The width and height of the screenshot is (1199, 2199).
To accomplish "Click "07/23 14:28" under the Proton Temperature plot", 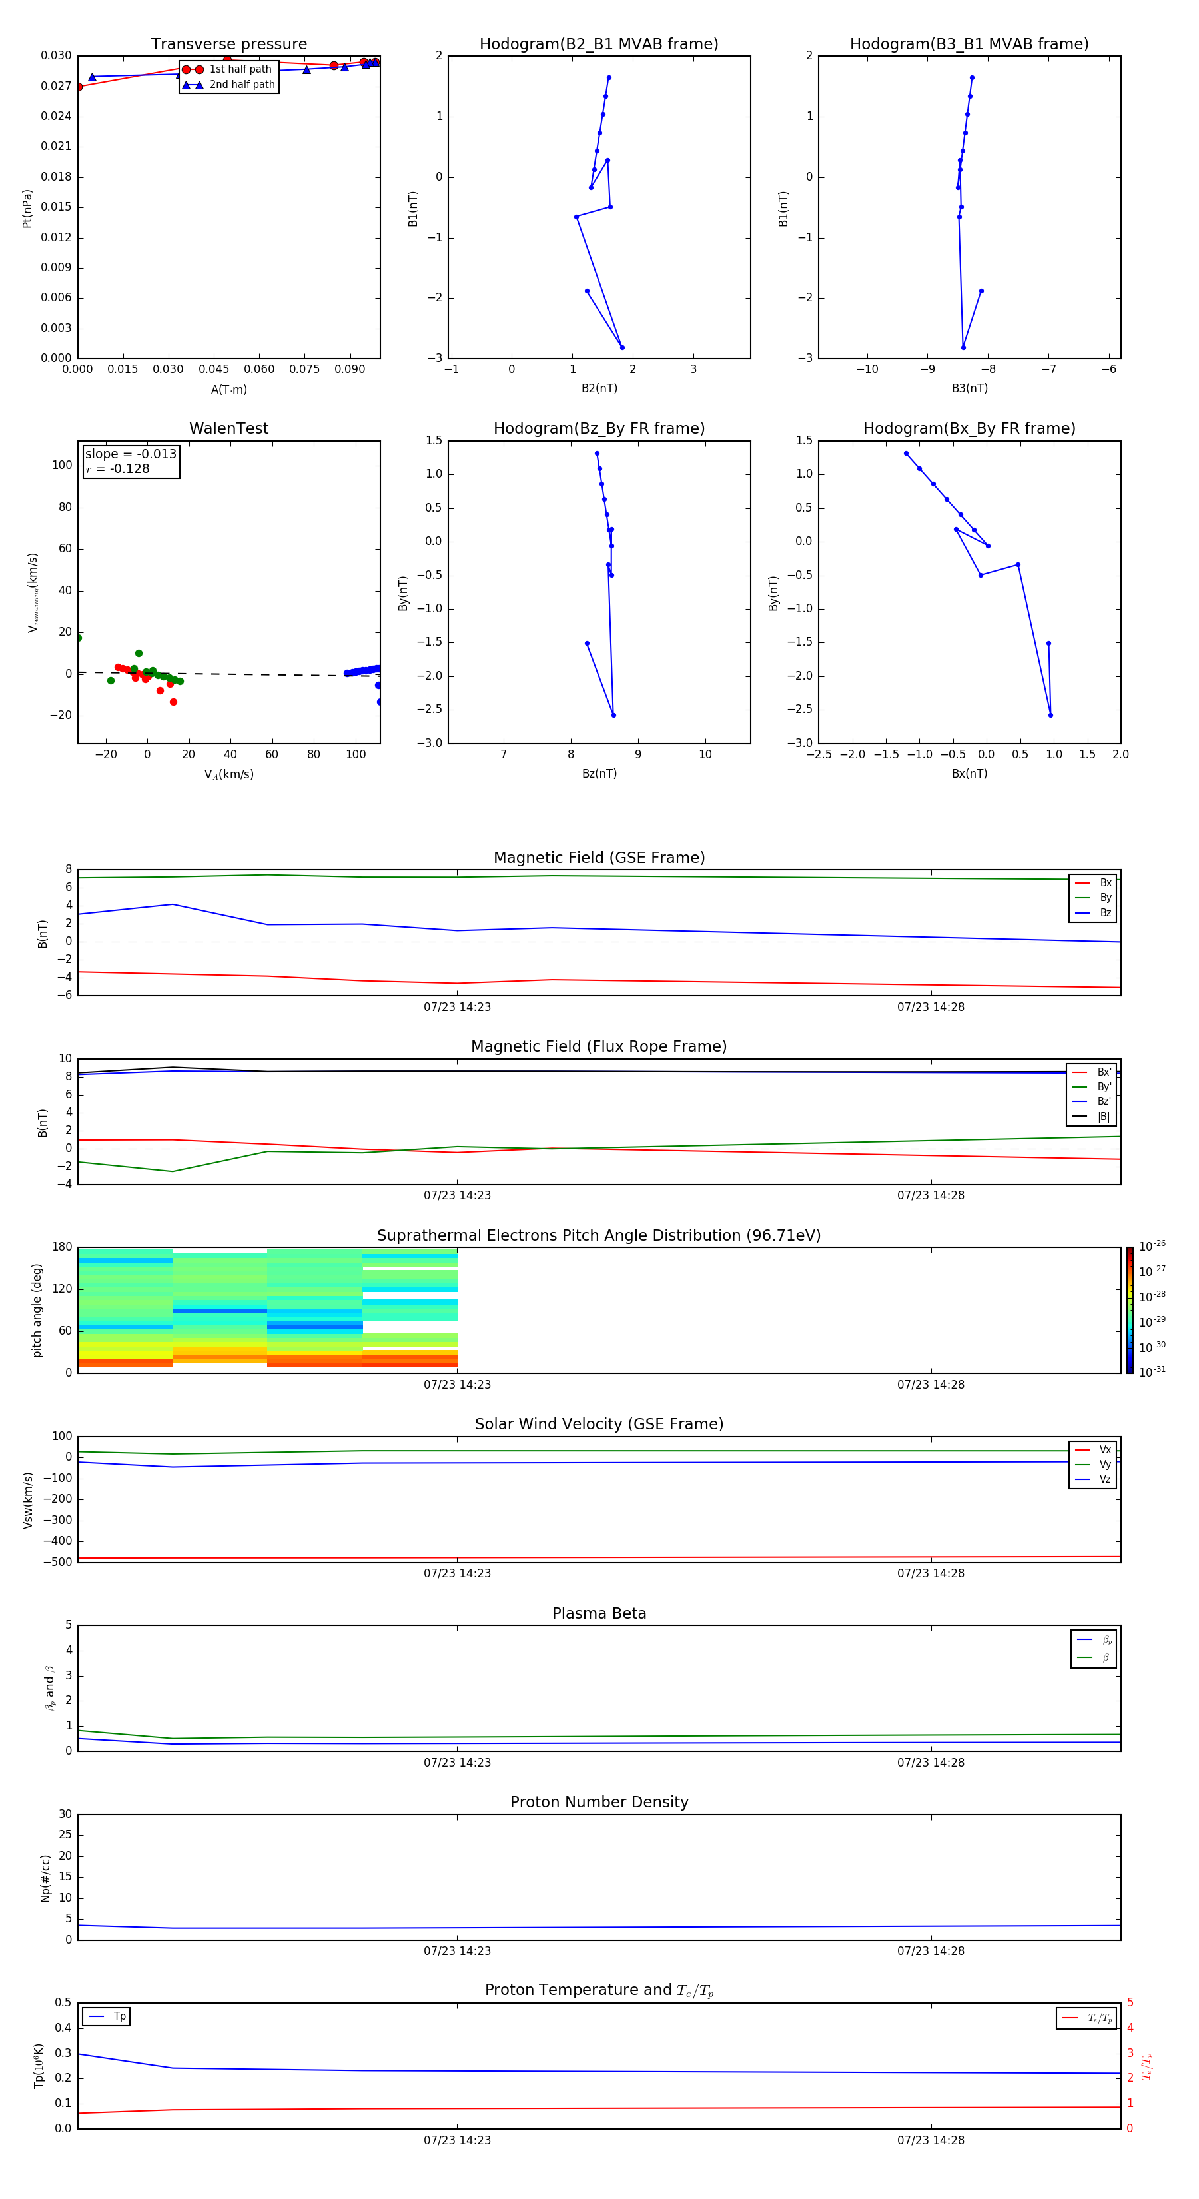I will pos(931,2140).
